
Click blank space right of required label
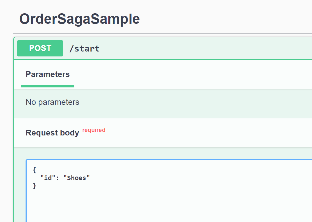(x=203, y=133)
